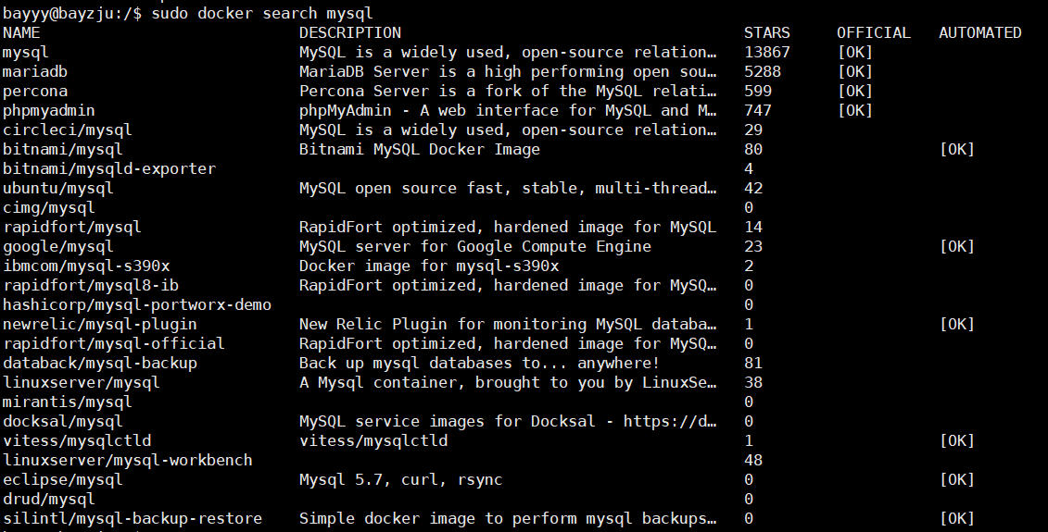Click the AUTOMATED column header
Screen dimensions: 1048x532
click(x=980, y=33)
